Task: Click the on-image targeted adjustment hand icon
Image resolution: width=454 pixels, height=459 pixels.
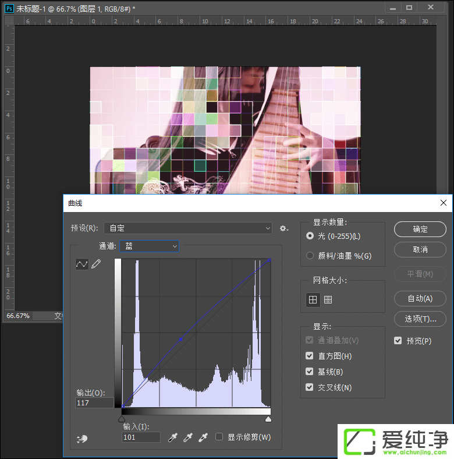Action: [81, 438]
